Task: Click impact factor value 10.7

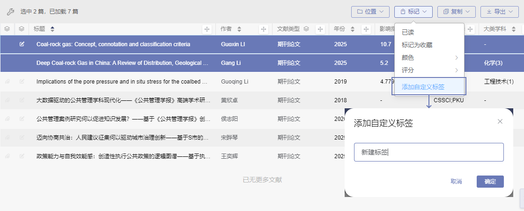Action: click(386, 44)
